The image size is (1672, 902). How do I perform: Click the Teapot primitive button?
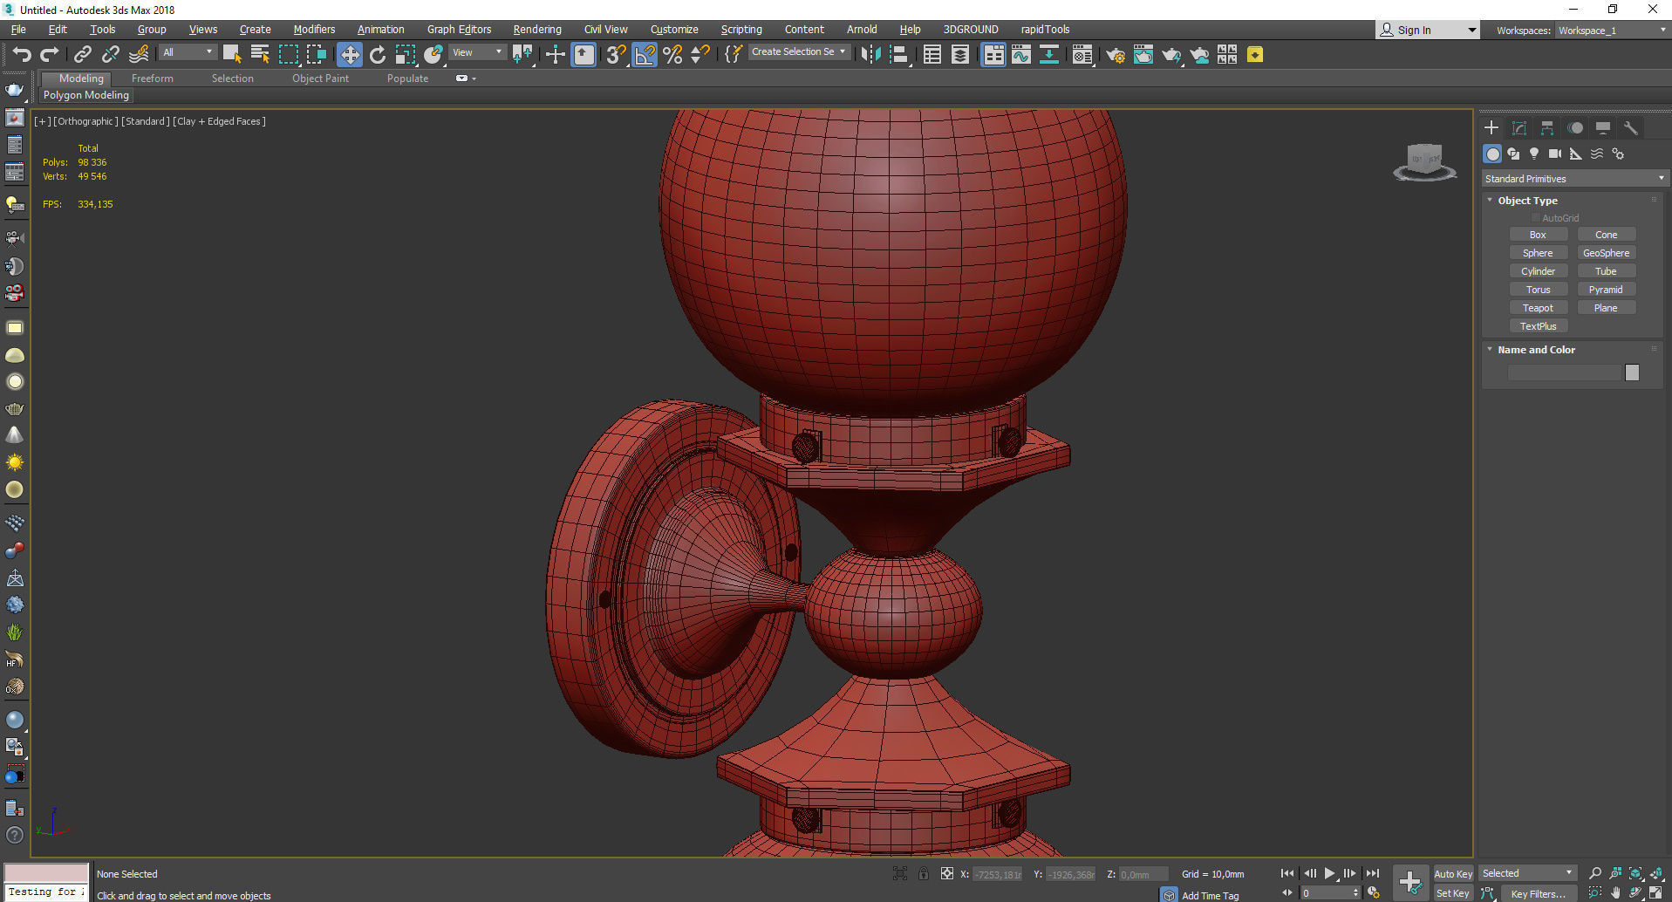[x=1538, y=308]
